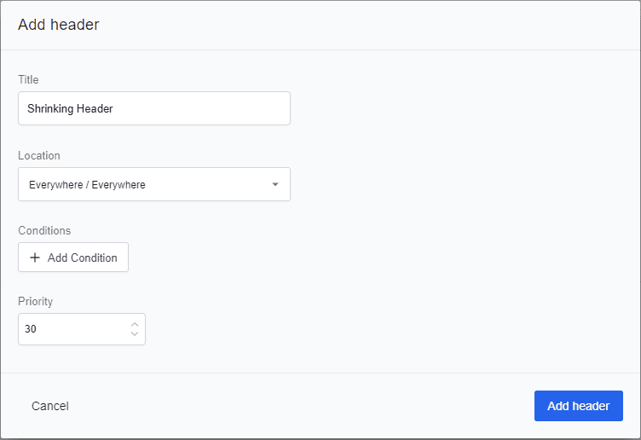Decrease priority with the down arrow

click(x=135, y=334)
